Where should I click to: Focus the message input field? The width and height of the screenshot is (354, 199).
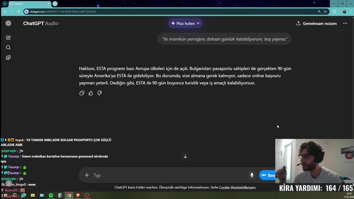tap(169, 175)
